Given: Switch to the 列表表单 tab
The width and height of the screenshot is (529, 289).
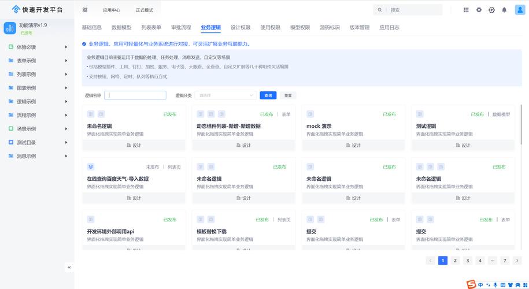Looking at the screenshot, I should [151, 27].
